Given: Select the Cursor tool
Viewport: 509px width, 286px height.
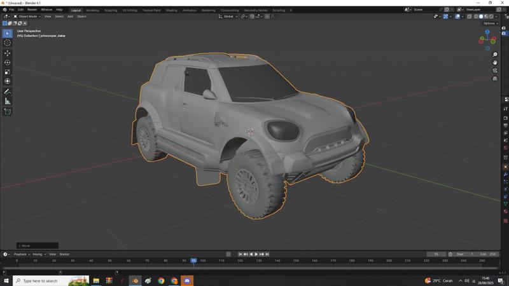Looking at the screenshot, I should point(7,43).
